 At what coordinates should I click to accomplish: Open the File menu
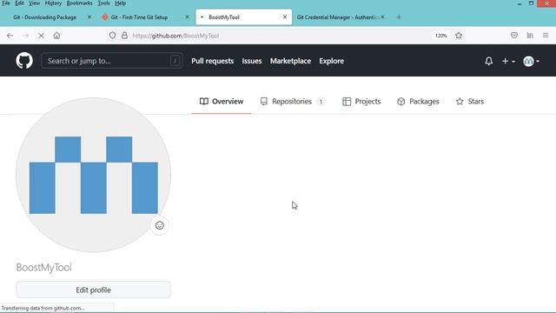click(6, 3)
